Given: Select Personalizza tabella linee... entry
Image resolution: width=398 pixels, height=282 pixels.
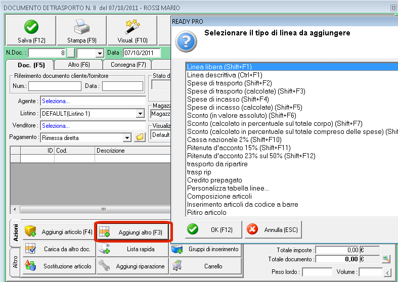Looking at the screenshot, I should click(x=292, y=188).
